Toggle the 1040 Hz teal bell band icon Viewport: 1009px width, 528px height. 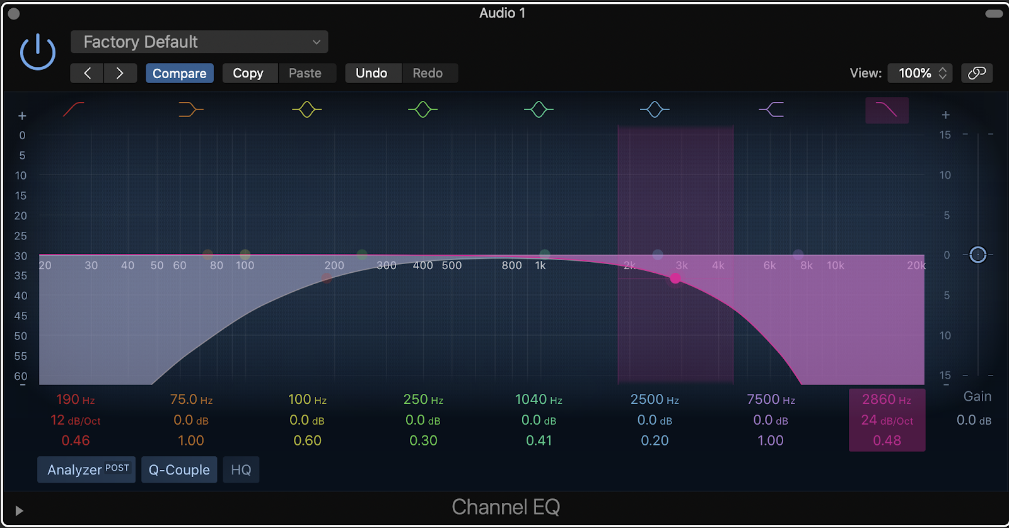(539, 110)
